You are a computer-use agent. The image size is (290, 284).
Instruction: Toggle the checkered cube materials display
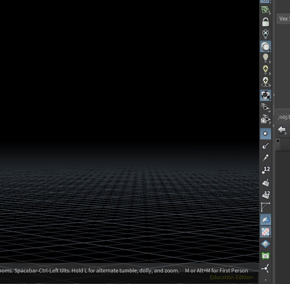click(265, 95)
